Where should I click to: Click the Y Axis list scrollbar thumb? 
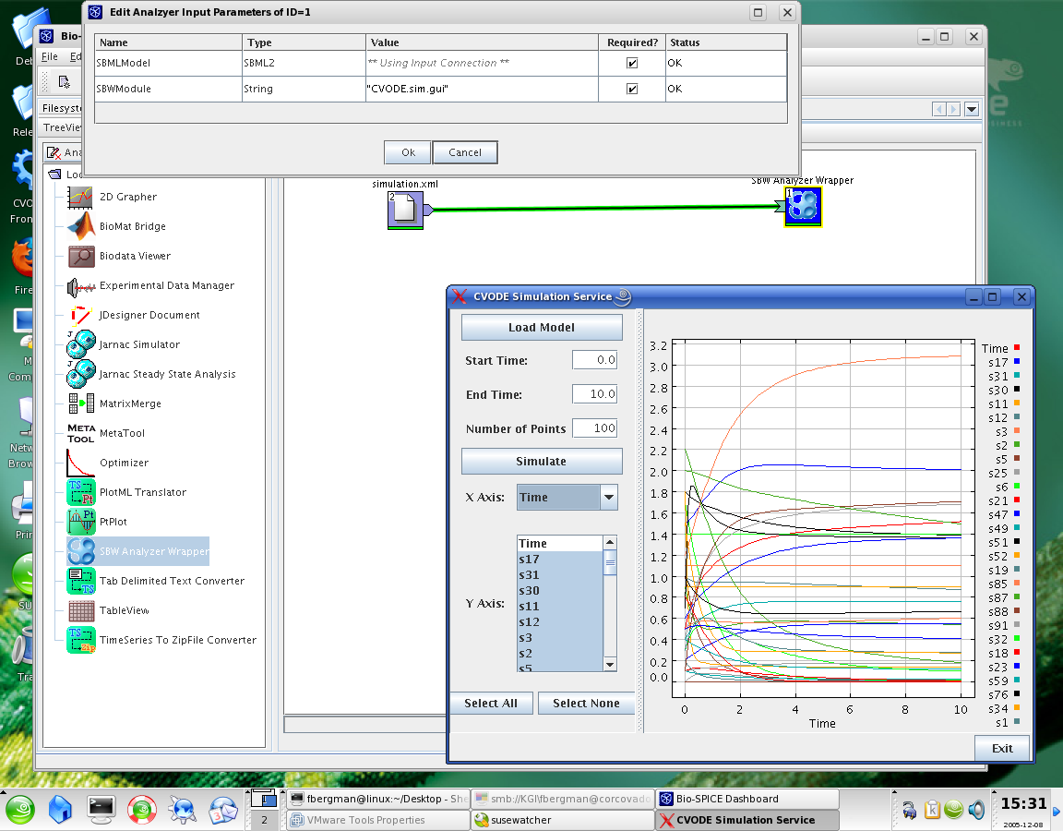pyautogui.click(x=610, y=562)
